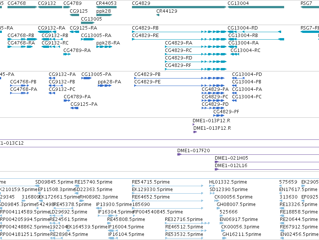Click the EN02456.5prime EST label

pyautogui.click(x=299, y=234)
